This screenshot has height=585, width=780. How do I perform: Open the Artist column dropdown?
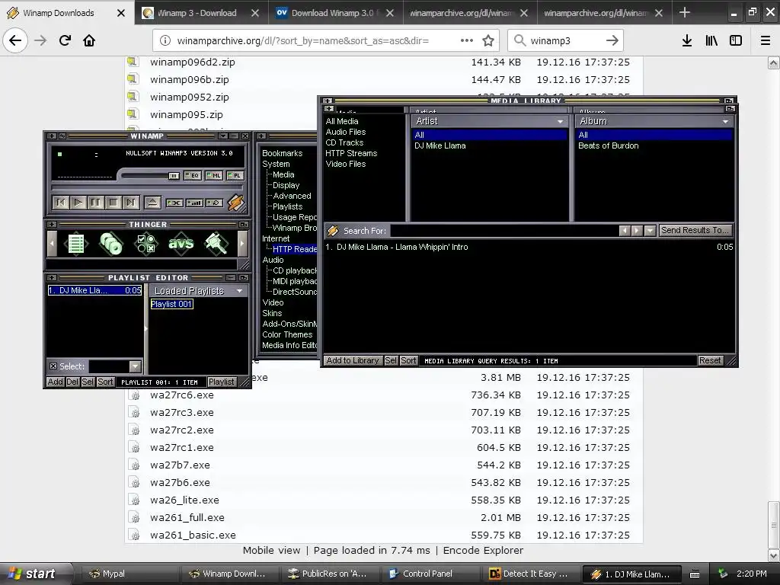tap(560, 121)
